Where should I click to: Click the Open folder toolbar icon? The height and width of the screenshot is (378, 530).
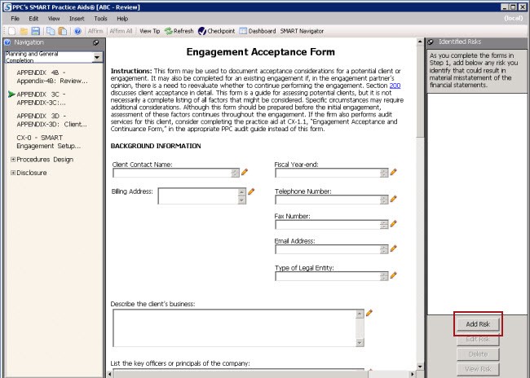(x=22, y=31)
